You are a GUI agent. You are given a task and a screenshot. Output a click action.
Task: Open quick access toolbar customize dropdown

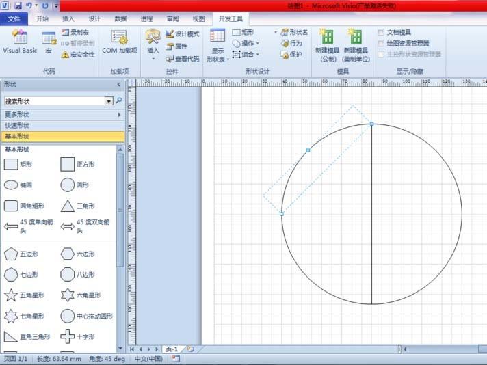[x=56, y=5]
